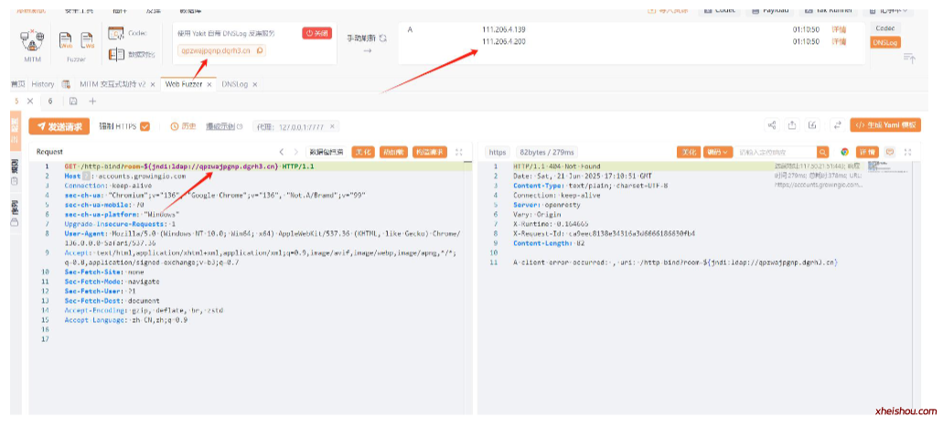Click the orange Details button in response

pyautogui.click(x=867, y=152)
